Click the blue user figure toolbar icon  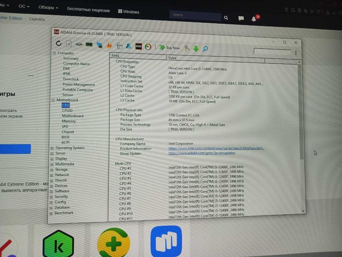click(129, 46)
